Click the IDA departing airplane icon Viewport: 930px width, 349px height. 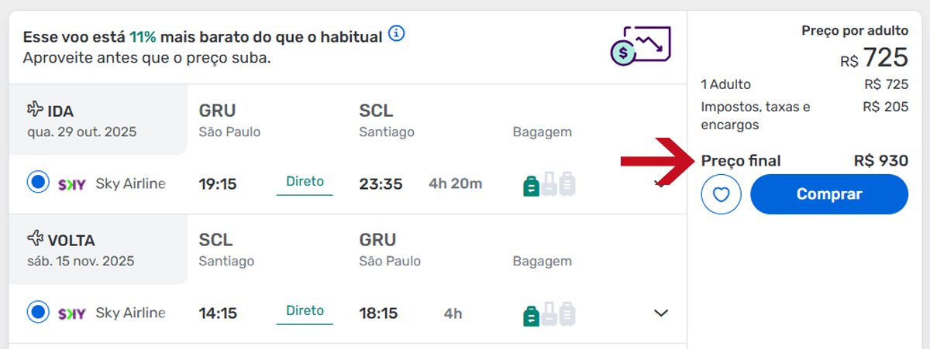pyautogui.click(x=35, y=109)
